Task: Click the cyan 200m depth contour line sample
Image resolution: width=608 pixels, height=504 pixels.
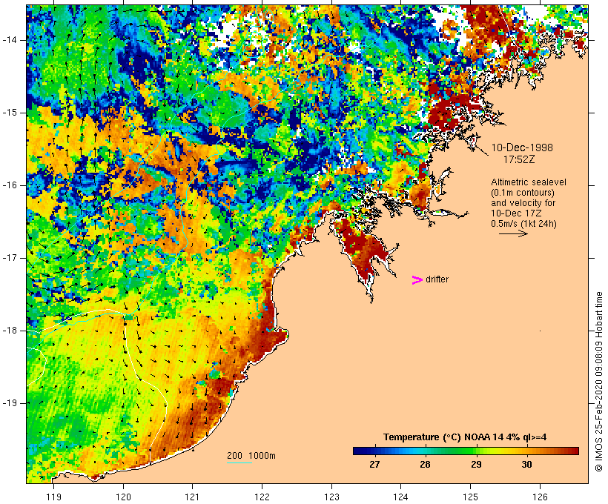Action: click(x=239, y=462)
